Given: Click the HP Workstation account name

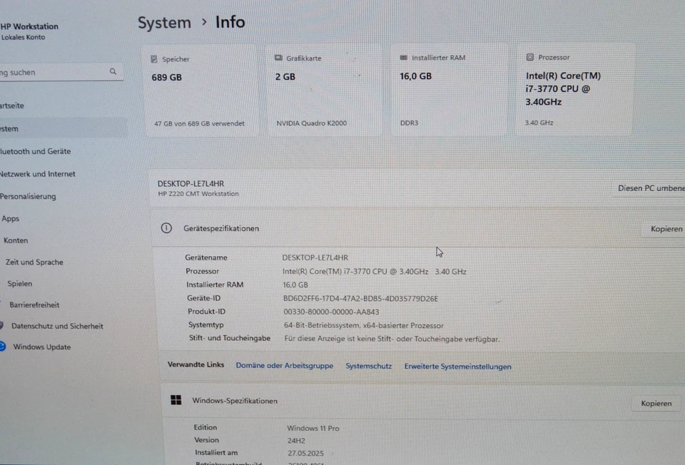Looking at the screenshot, I should [29, 26].
